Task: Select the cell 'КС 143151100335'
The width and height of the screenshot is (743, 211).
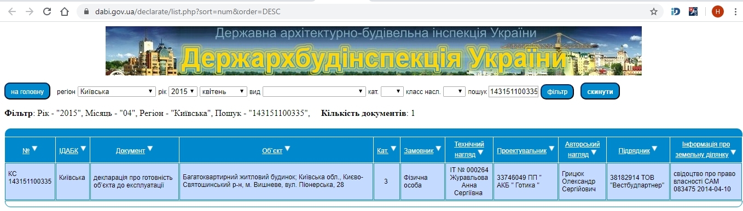Action: (30, 181)
